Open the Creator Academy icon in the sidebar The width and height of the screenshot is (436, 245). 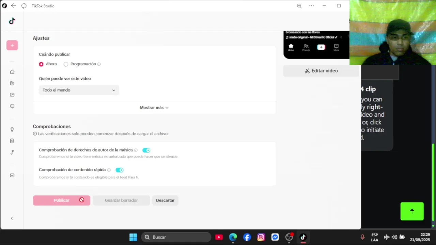coord(12,141)
